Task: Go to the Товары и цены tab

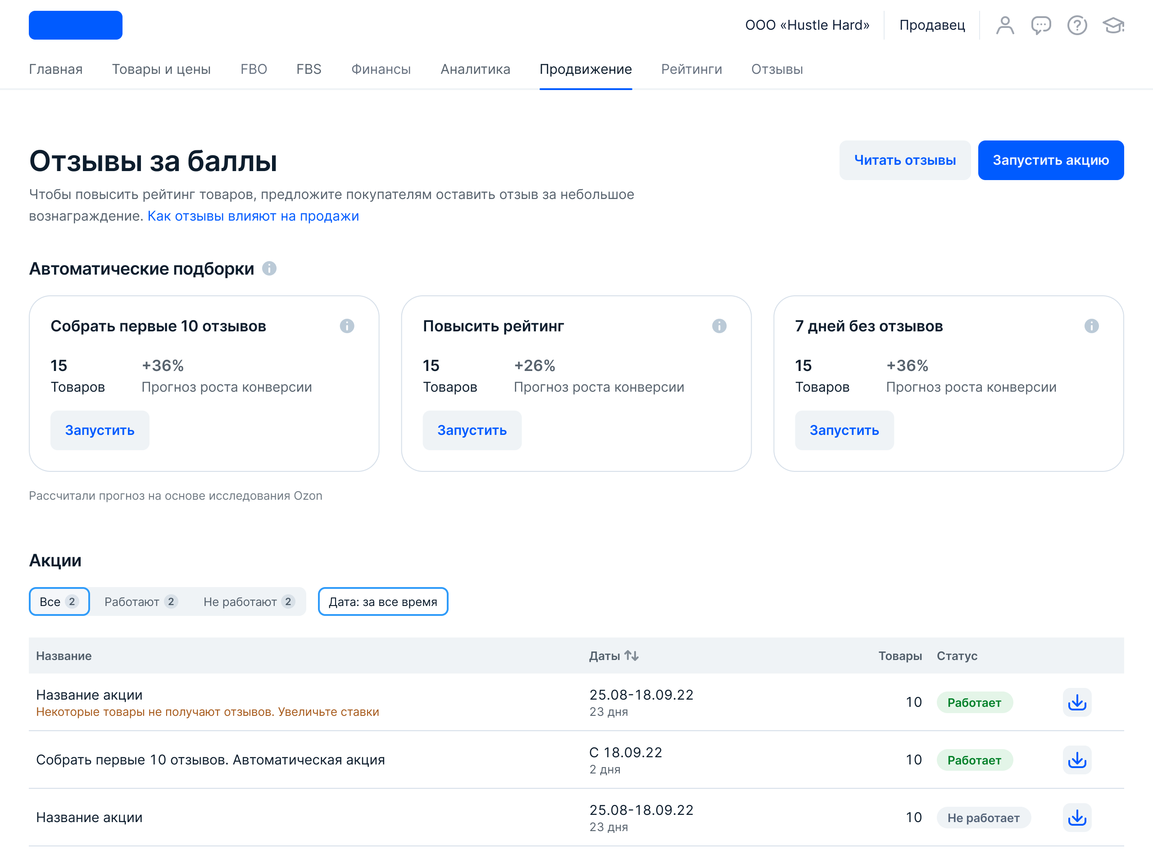Action: click(161, 69)
